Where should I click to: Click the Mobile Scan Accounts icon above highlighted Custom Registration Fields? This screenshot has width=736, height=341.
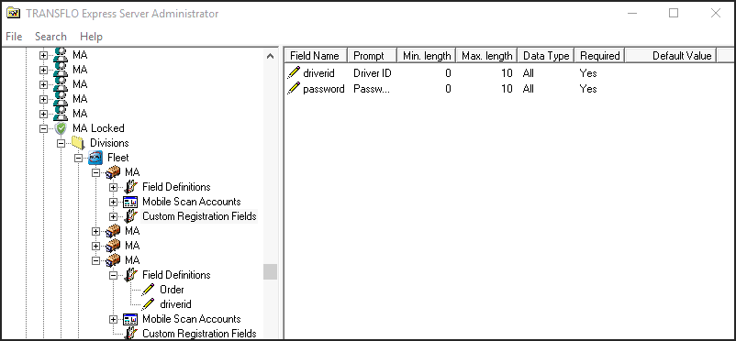click(x=130, y=202)
